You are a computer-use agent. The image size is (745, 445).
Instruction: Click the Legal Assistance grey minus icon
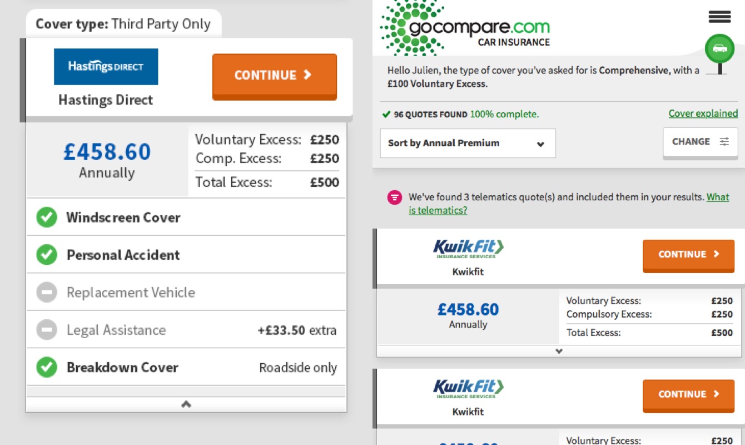pyautogui.click(x=47, y=330)
